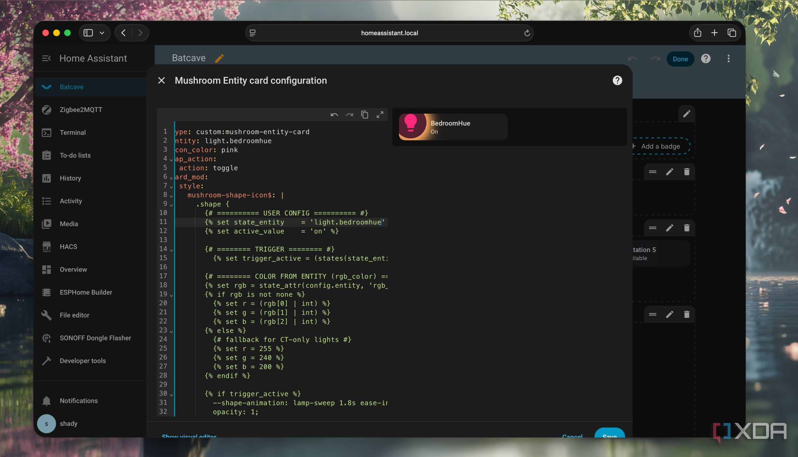798x457 pixels.
Task: Click the homeassistant.local address bar
Action: (x=389, y=33)
